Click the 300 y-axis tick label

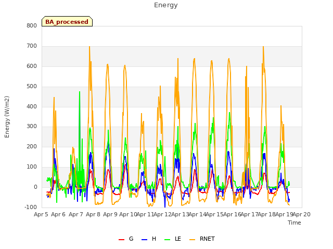[x=32, y=127]
